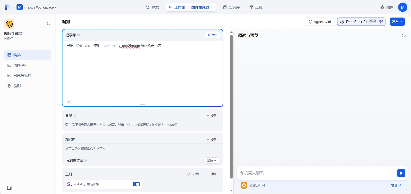The height and width of the screenshot is (194, 411).
Task: Open 禁用 metadata filter dropdown
Action: point(212,160)
